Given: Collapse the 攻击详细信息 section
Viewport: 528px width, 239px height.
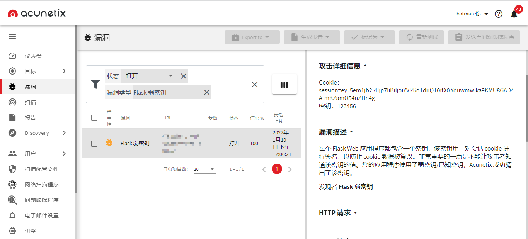Looking at the screenshot, I should 343,66.
